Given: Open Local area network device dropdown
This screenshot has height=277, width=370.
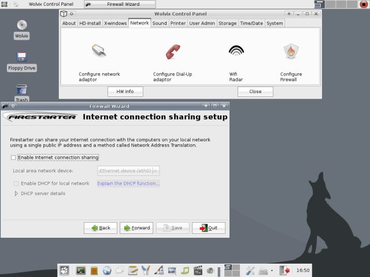Looking at the screenshot, I should pos(128,171).
